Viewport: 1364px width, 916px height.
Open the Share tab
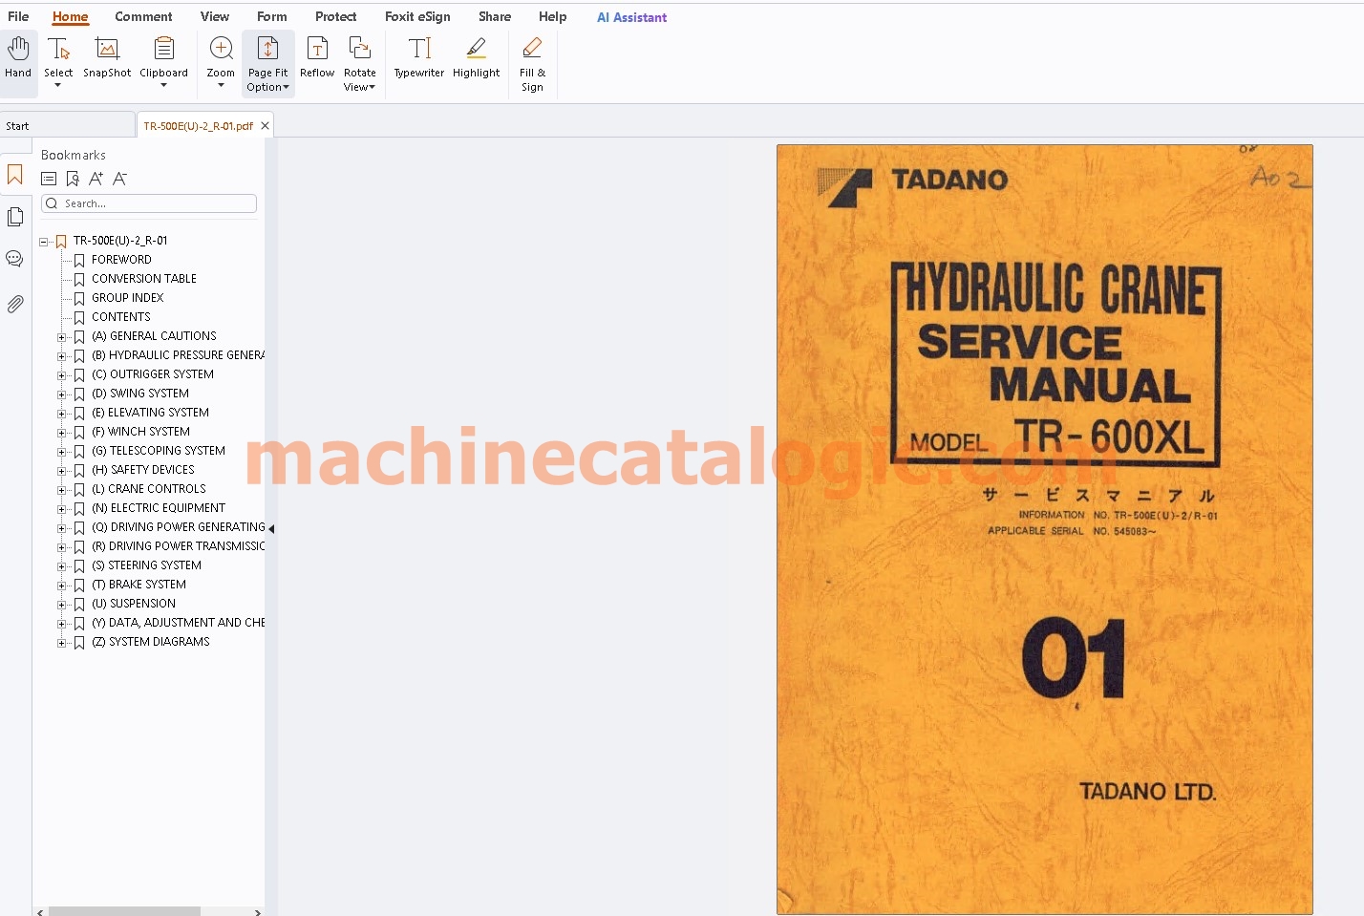point(495,16)
